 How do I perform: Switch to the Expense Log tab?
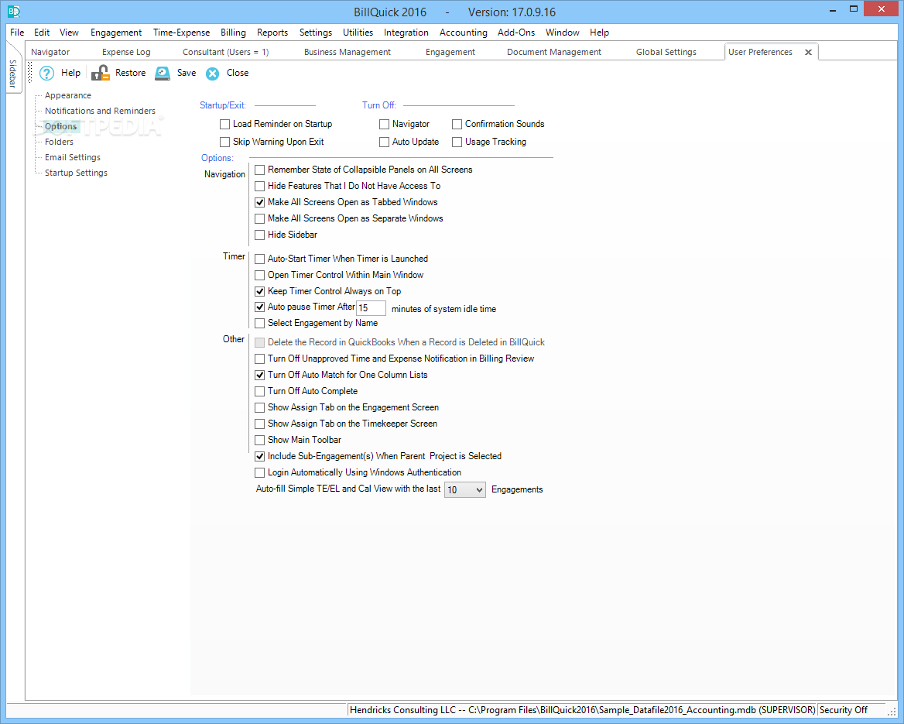pyautogui.click(x=126, y=52)
